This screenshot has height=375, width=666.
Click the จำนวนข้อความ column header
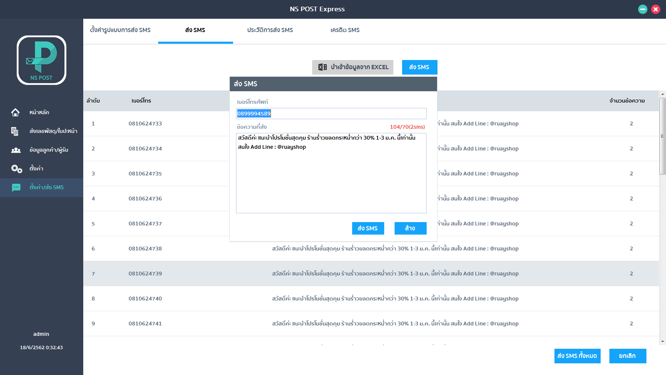tap(627, 100)
